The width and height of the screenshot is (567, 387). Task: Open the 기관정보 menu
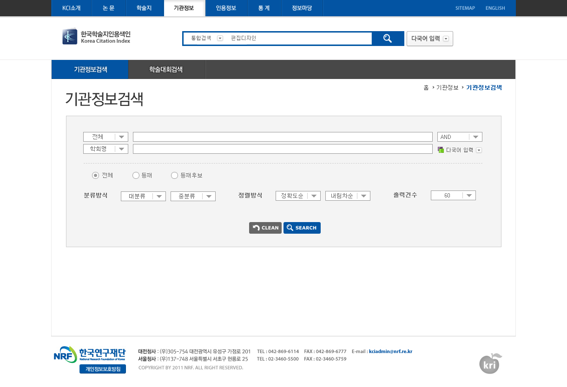coord(184,8)
